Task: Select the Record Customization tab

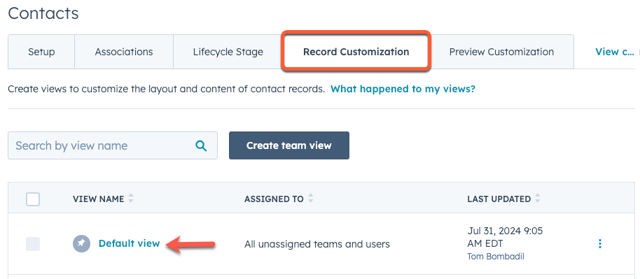Action: tap(356, 52)
